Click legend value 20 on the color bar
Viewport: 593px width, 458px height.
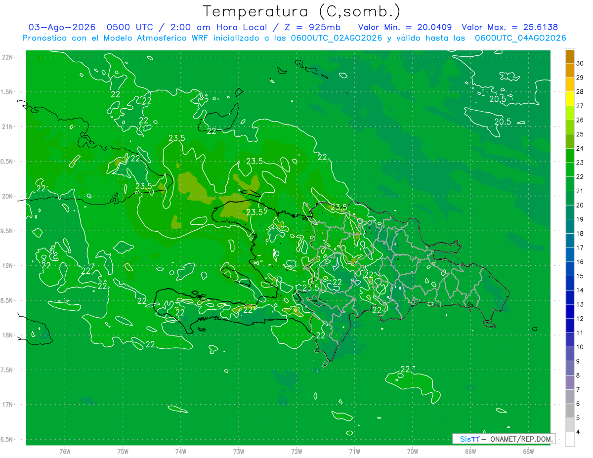[x=580, y=205]
